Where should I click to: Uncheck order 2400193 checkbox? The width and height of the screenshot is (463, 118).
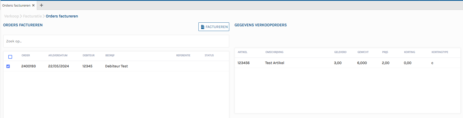point(8,66)
